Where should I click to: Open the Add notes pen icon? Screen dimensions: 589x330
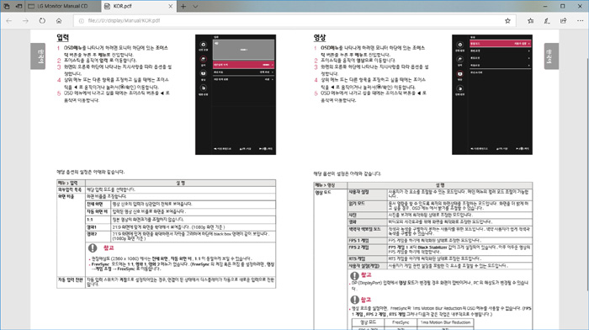pos(547,21)
